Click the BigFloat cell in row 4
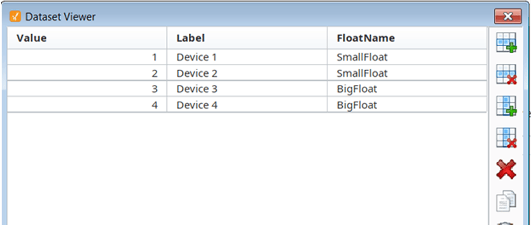This screenshot has height=225, width=531. [x=407, y=105]
